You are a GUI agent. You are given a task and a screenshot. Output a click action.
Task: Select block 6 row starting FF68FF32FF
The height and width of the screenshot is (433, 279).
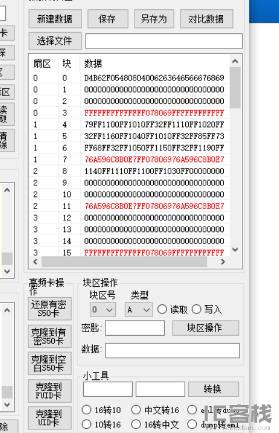[129, 148]
